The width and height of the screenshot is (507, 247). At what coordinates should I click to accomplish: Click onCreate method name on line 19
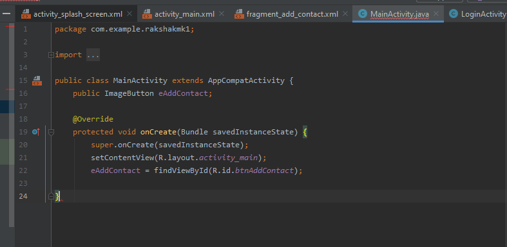click(158, 132)
